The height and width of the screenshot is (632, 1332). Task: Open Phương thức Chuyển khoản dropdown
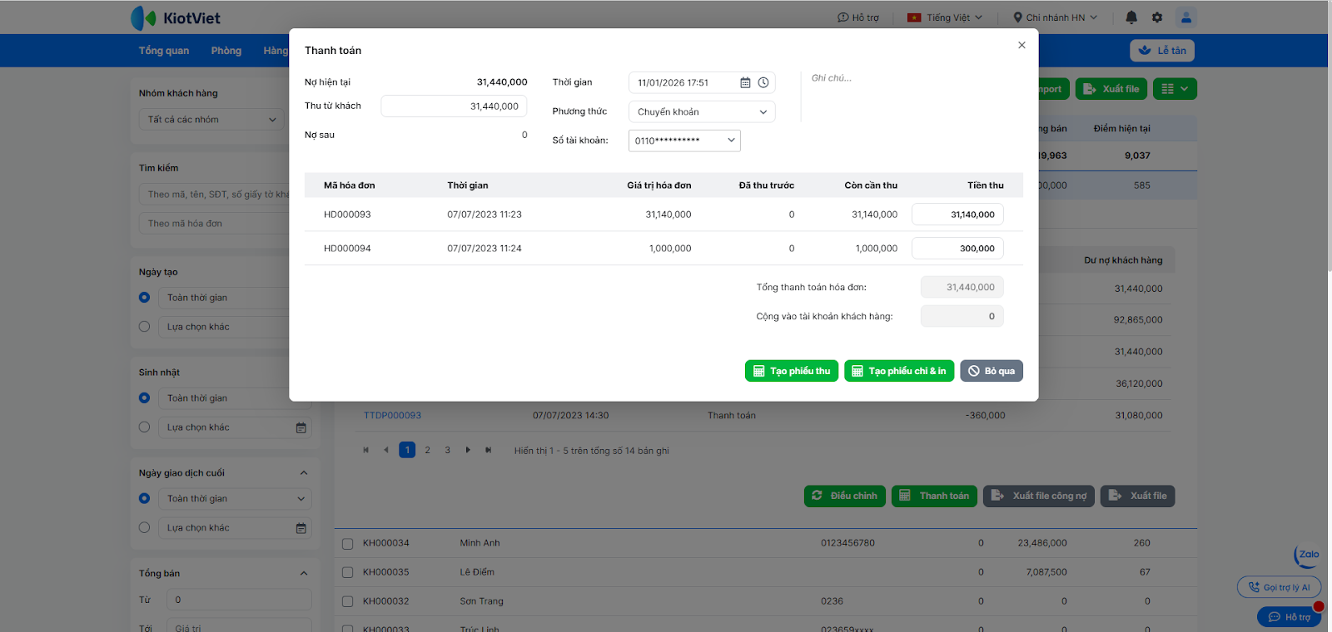[702, 111]
